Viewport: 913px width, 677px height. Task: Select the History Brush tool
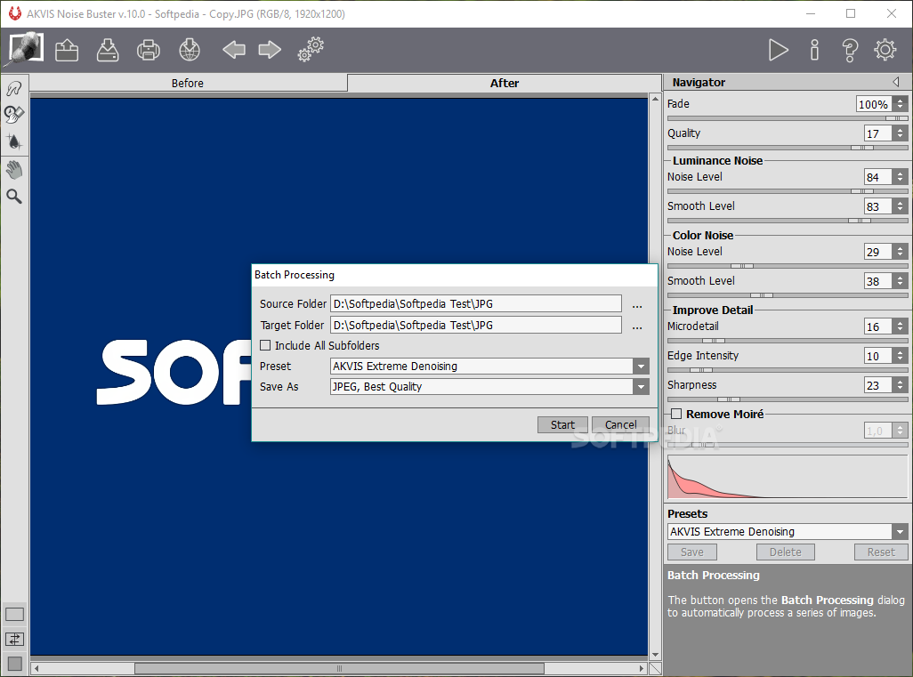point(14,114)
